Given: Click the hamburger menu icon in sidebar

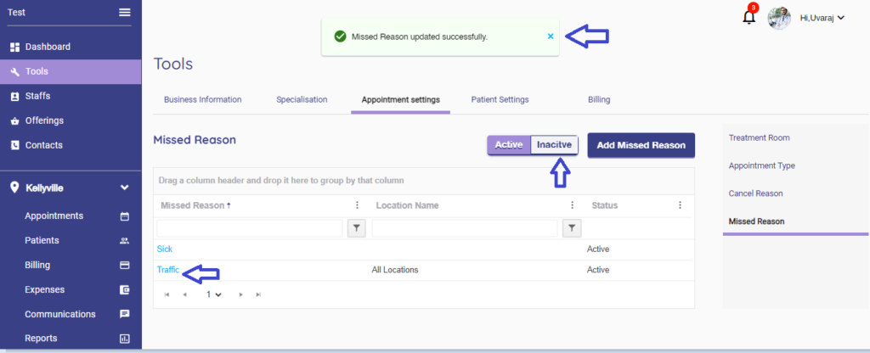Looking at the screenshot, I should (x=125, y=12).
